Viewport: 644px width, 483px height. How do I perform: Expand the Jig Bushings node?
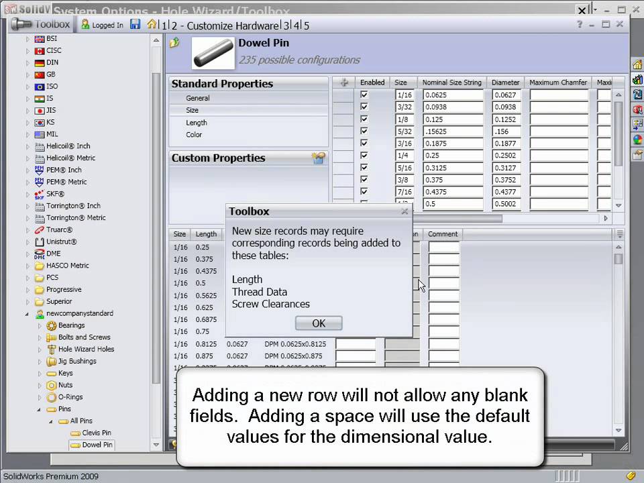pyautogui.click(x=40, y=362)
